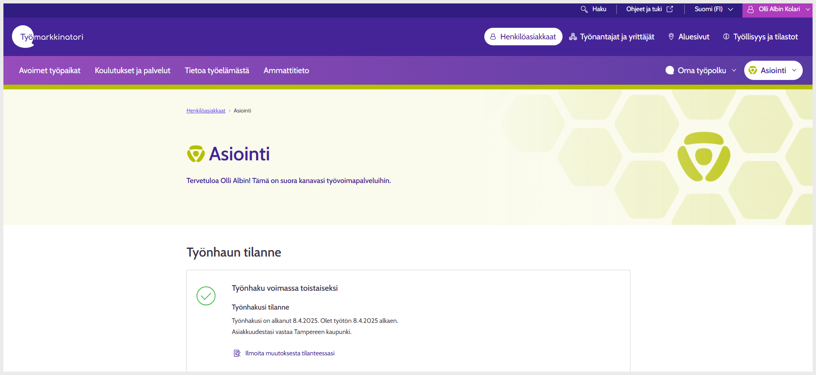Click the green Asiointi icon in navigation button
This screenshot has height=375, width=816.
coord(753,70)
